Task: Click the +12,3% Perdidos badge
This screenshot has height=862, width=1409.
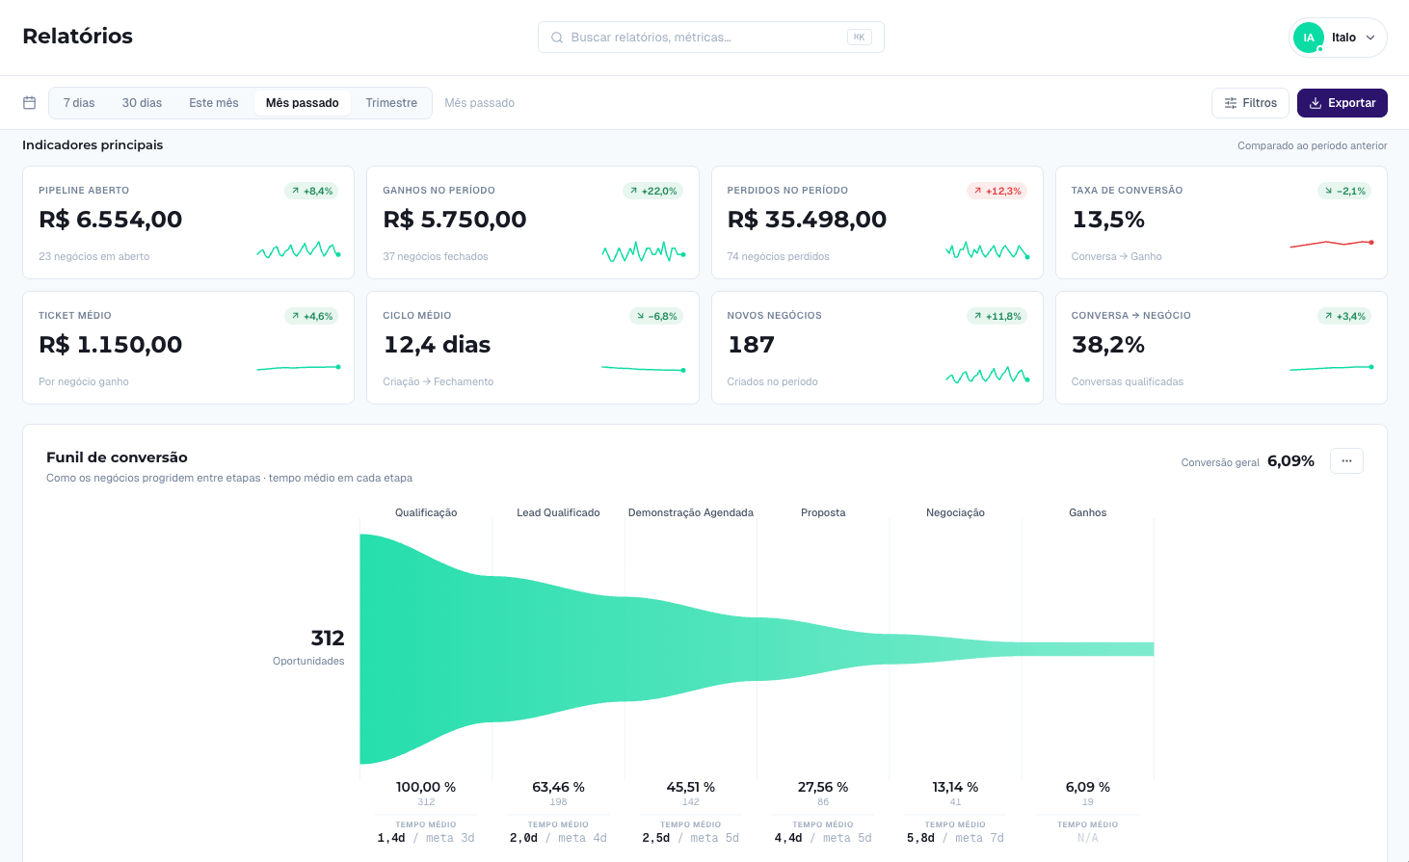Action: coord(997,191)
